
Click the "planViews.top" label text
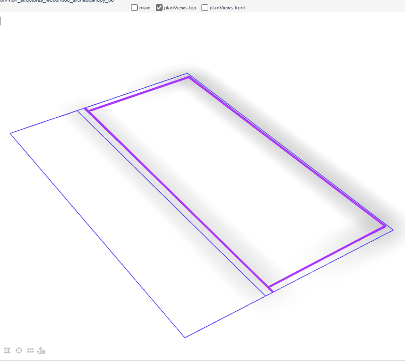[x=180, y=8]
